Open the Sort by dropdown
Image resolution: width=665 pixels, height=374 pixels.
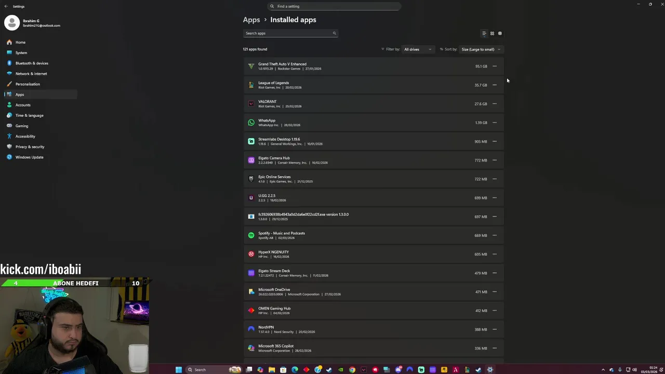(481, 49)
